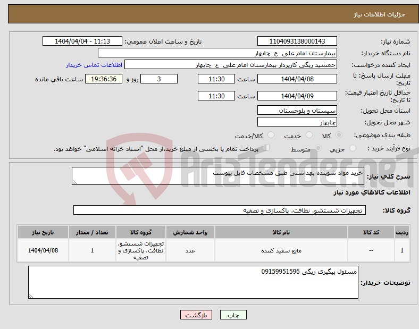Select the کالا/خدمت radio button
This screenshot has width=419, height=329.
(271, 135)
